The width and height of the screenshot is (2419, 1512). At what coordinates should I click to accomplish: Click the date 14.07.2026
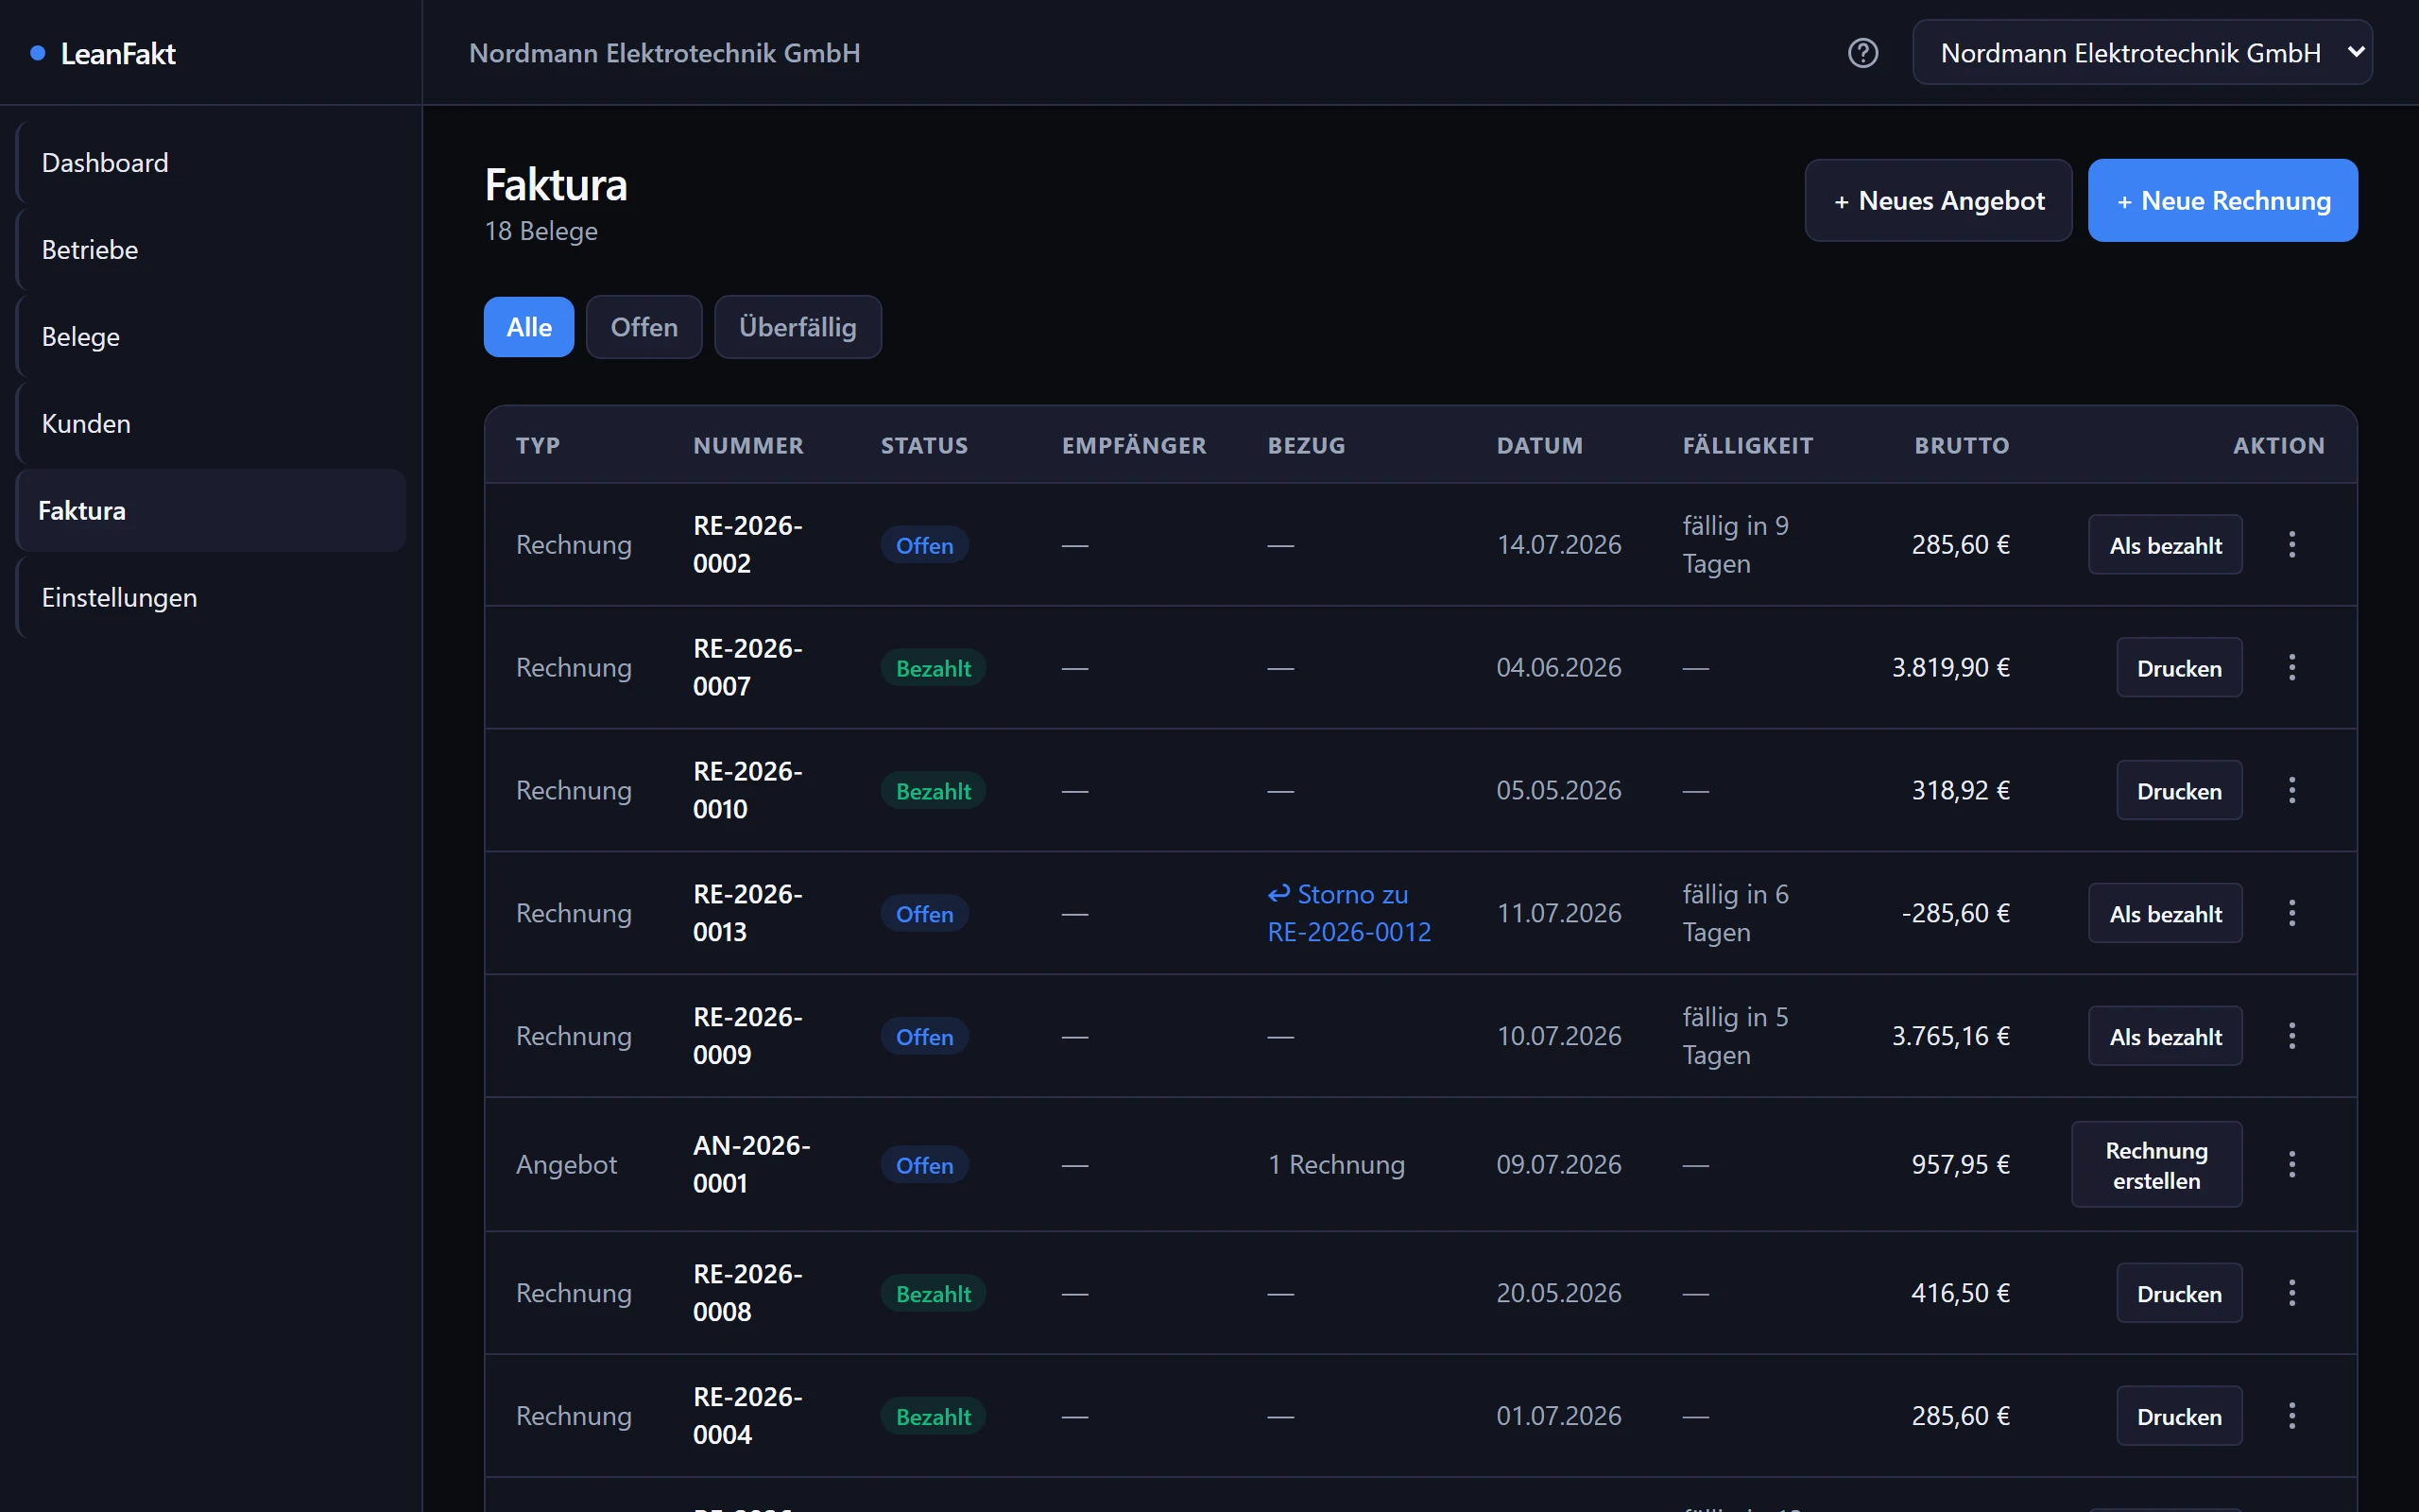tap(1558, 545)
